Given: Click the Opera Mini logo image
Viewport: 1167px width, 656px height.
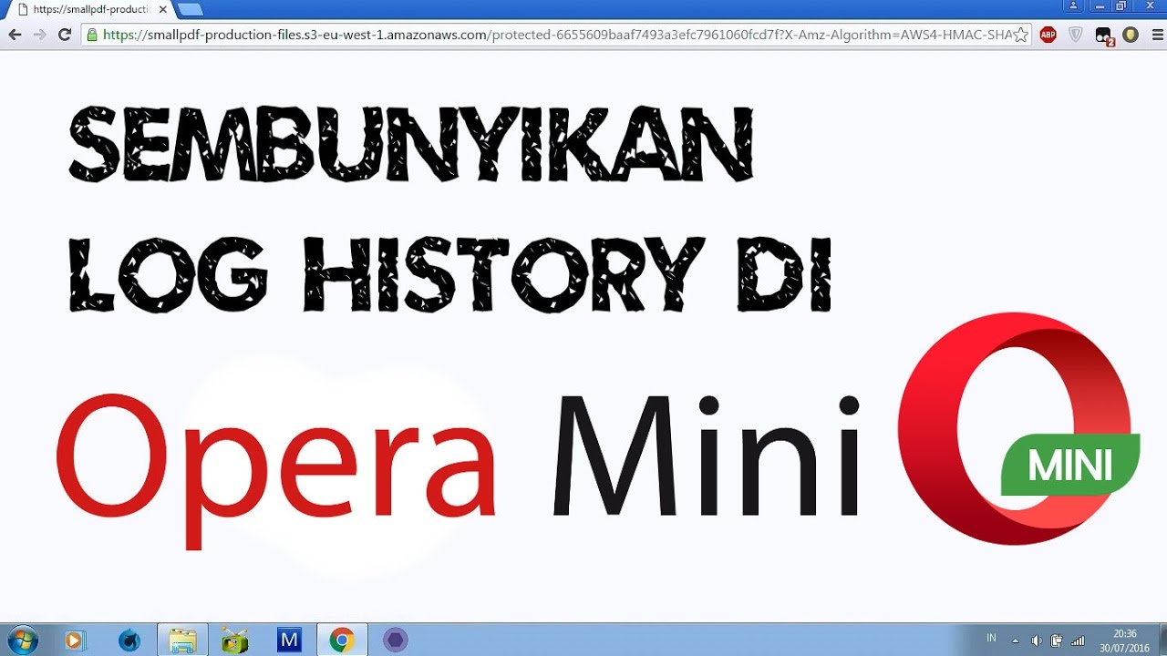Looking at the screenshot, I should (1018, 428).
